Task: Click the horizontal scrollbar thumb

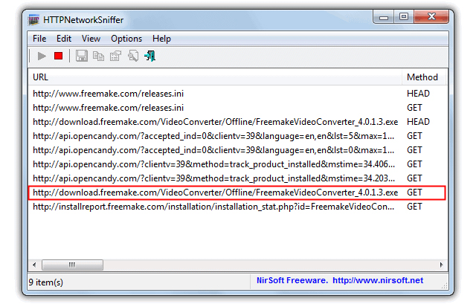Action: [72, 265]
